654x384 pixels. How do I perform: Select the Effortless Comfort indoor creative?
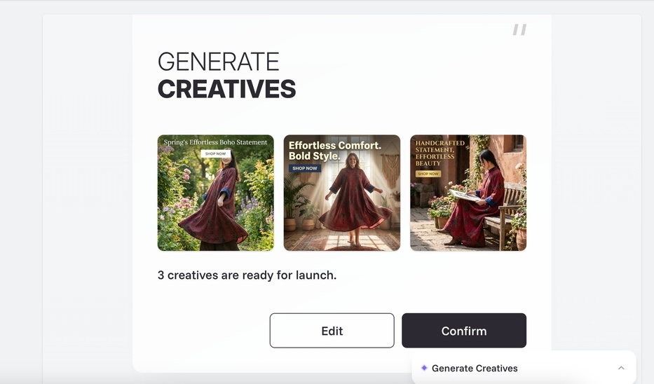(342, 193)
